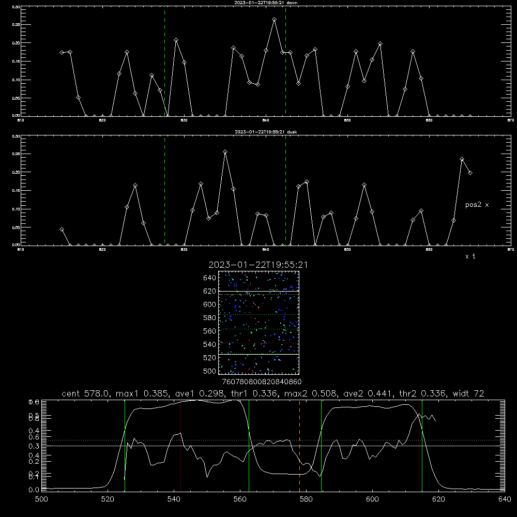Click the '580' x-axis label of bottom plot
Image resolution: width=517 pixels, height=517 pixels.
coord(306,499)
